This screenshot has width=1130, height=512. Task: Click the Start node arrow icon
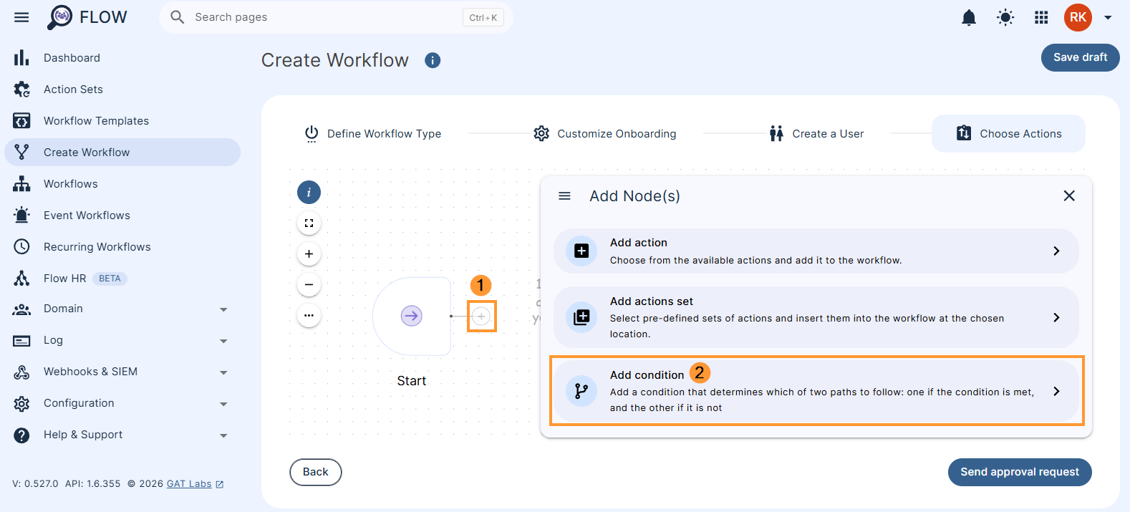[x=411, y=315]
